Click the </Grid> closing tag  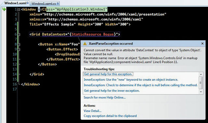click(37, 74)
